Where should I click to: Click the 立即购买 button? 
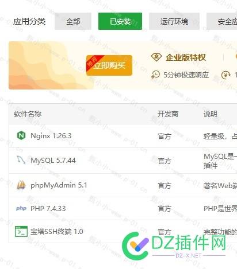(x=109, y=65)
